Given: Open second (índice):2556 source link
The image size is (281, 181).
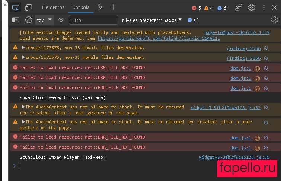Looking at the screenshot, I should [243, 58].
